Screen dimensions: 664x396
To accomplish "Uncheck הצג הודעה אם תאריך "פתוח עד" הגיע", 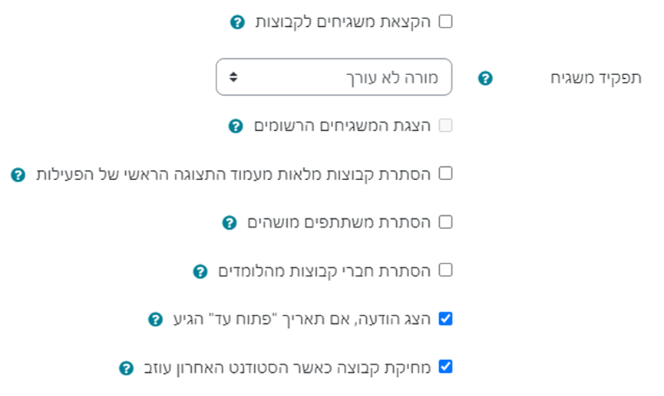I will pos(445,318).
